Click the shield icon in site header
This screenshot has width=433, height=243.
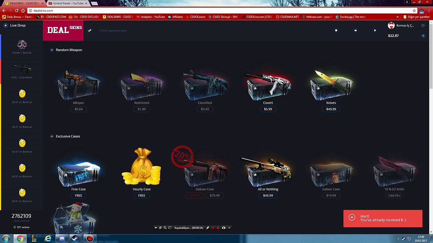[x=336, y=30]
